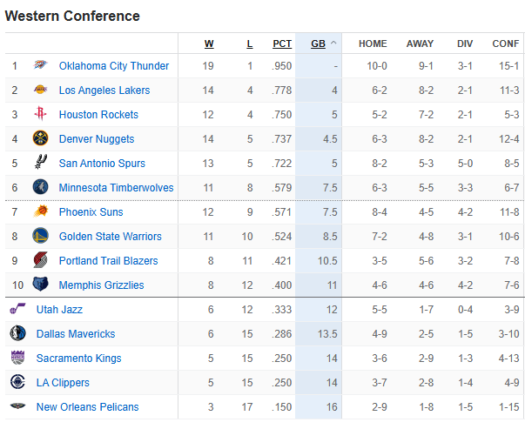Image resolution: width=525 pixels, height=429 pixels.
Task: Open the Phoenix Suns team link
Action: point(91,212)
